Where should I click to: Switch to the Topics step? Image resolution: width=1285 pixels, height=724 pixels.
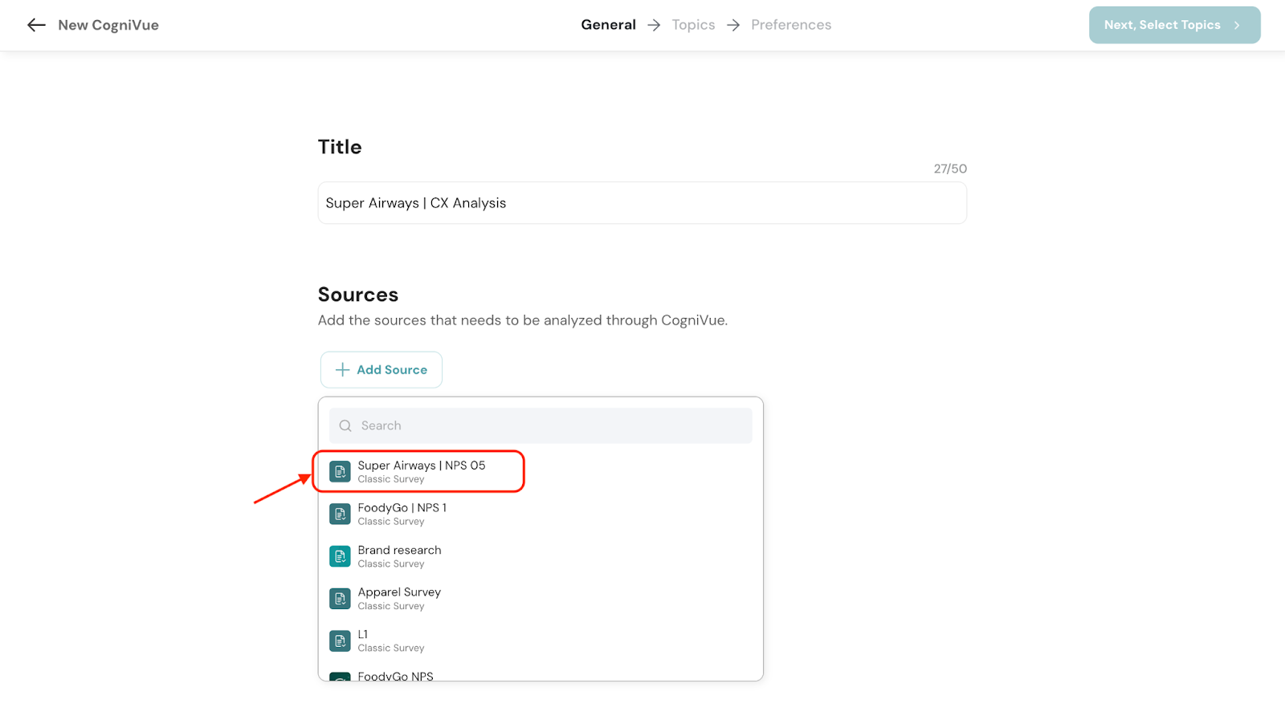pos(693,25)
